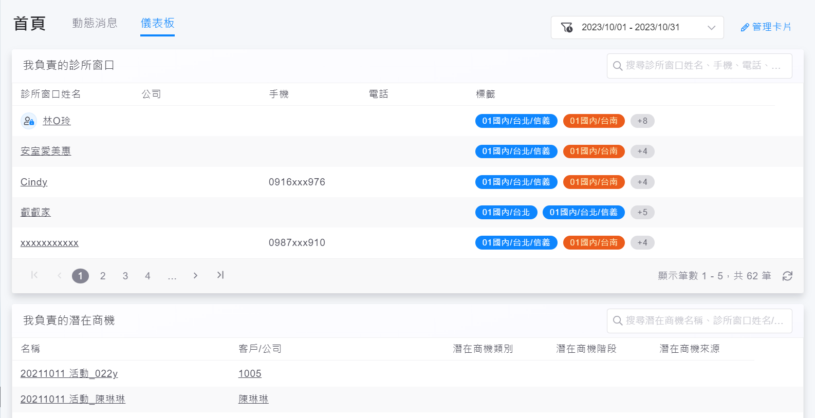The image size is (815, 418).
Task: Expand the +8 tags badge for 林O玲
Action: [642, 121]
